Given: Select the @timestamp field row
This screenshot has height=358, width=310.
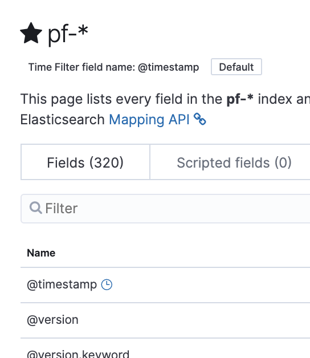Looking at the screenshot, I should (165, 285).
